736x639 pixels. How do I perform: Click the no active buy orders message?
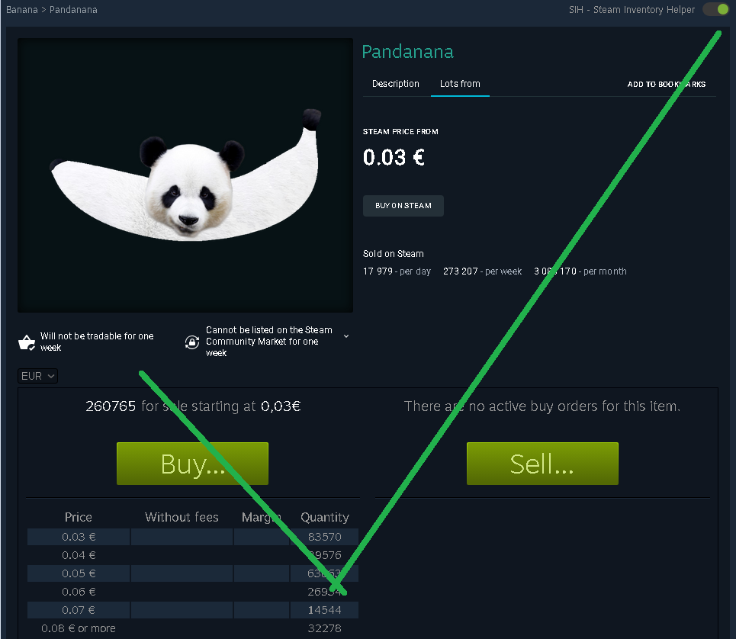[542, 406]
